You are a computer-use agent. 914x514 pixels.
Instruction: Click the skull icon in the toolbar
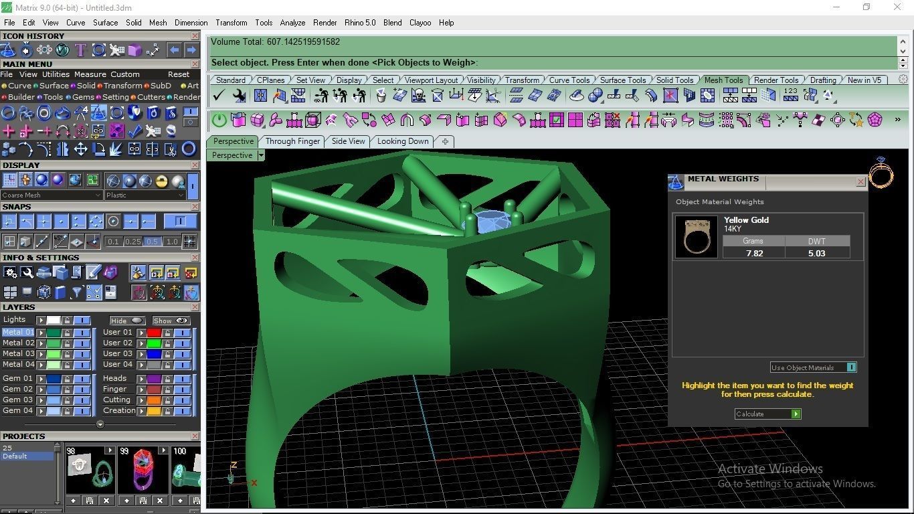(419, 96)
